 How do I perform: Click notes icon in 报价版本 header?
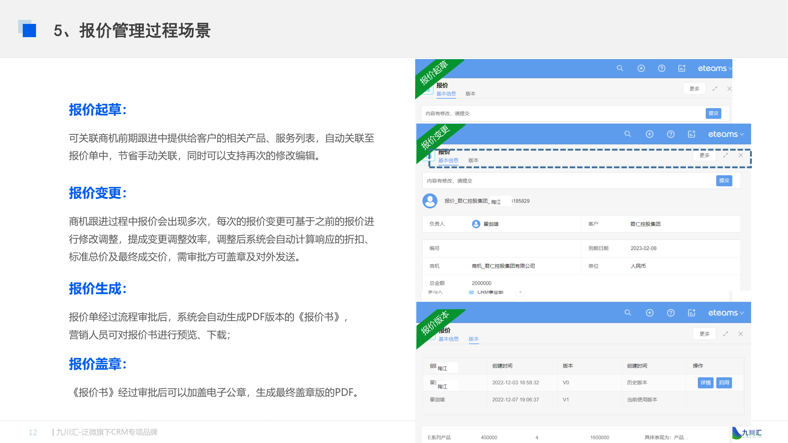(x=691, y=313)
